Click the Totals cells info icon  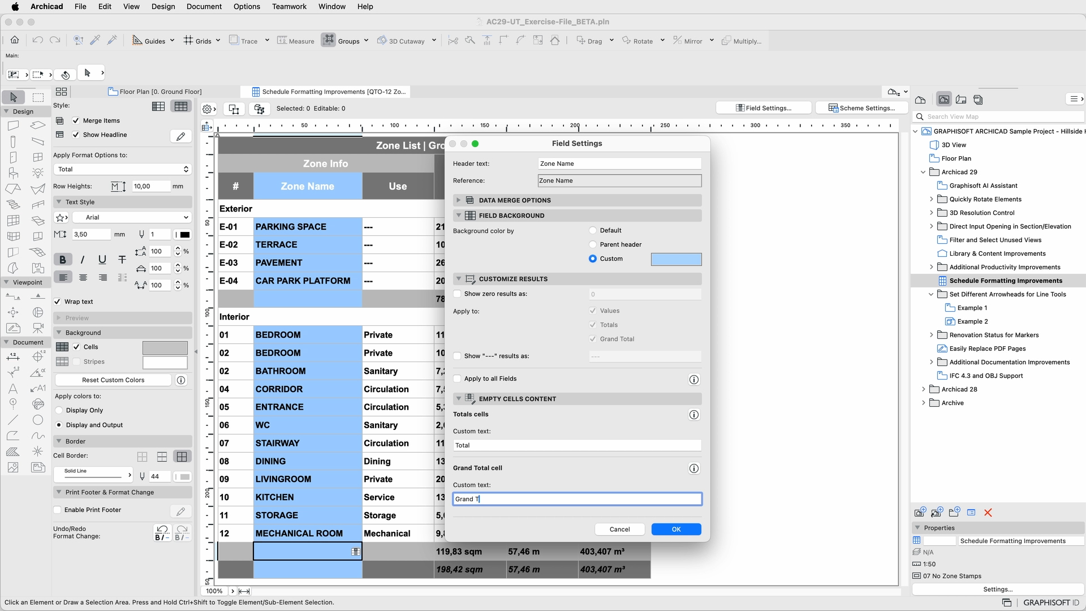694,415
